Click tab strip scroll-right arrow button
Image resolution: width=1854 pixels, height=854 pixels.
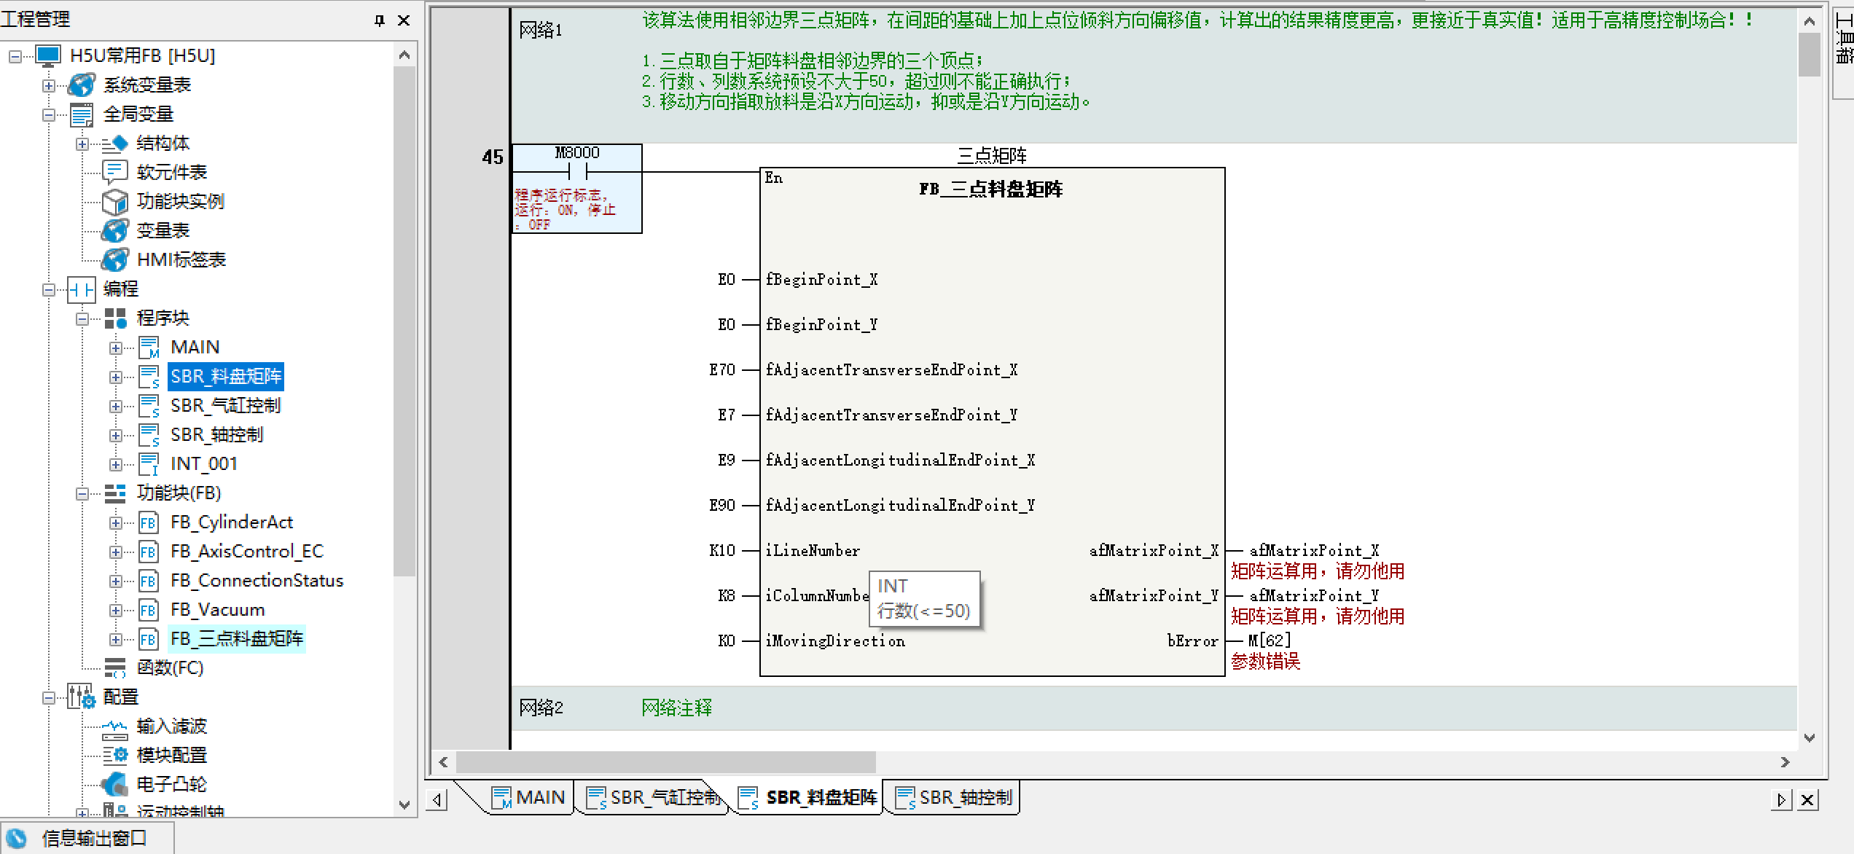[x=1780, y=800]
